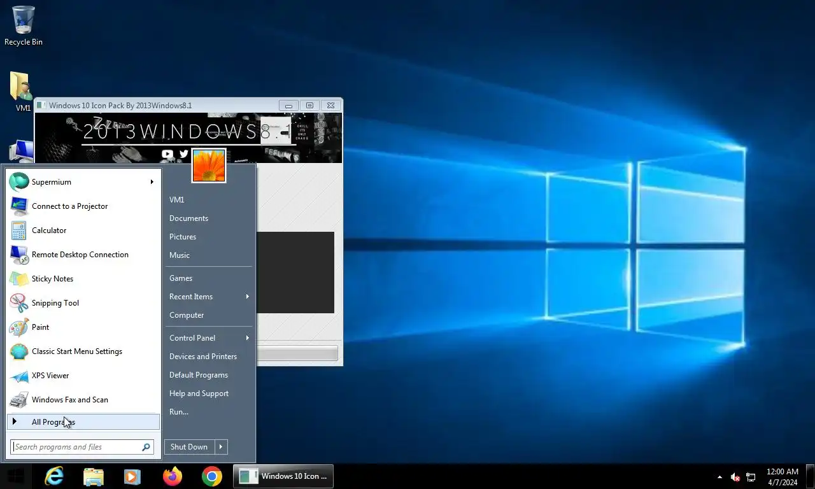This screenshot has height=489, width=815.
Task: Launch Connect to a Projector
Action: (x=83, y=206)
